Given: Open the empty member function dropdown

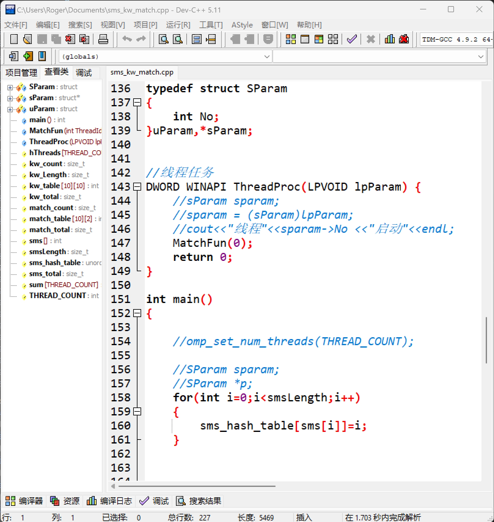Looking at the screenshot, I should (379, 57).
